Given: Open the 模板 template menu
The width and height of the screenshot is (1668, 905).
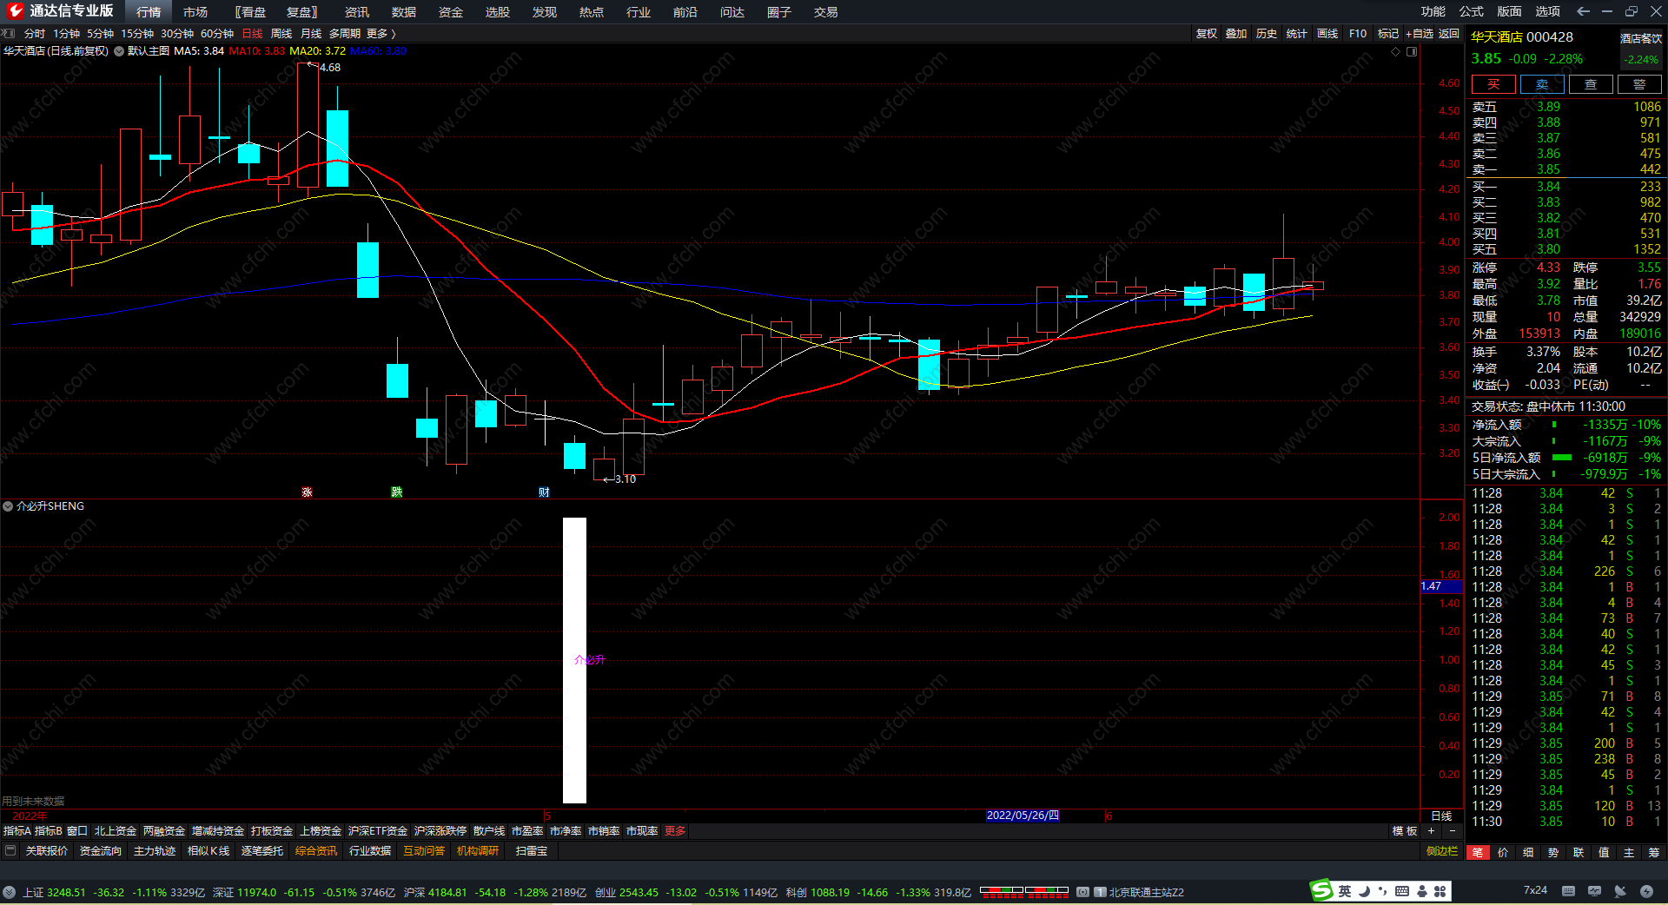Looking at the screenshot, I should pyautogui.click(x=1405, y=831).
